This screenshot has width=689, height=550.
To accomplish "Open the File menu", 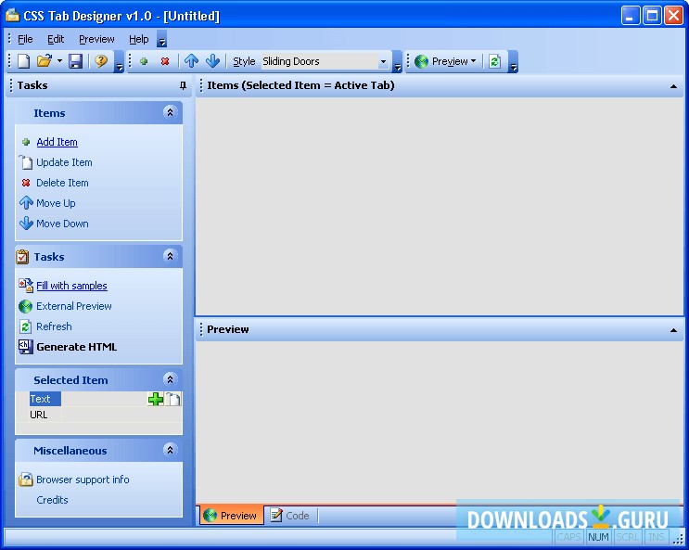I will coord(25,39).
